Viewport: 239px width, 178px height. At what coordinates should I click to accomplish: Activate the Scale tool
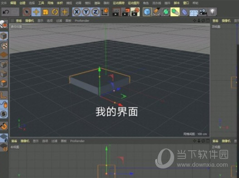45,12
